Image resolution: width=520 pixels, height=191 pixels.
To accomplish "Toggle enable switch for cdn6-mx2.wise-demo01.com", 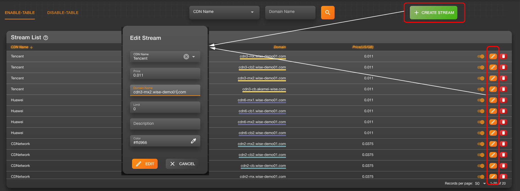I will [481, 122].
